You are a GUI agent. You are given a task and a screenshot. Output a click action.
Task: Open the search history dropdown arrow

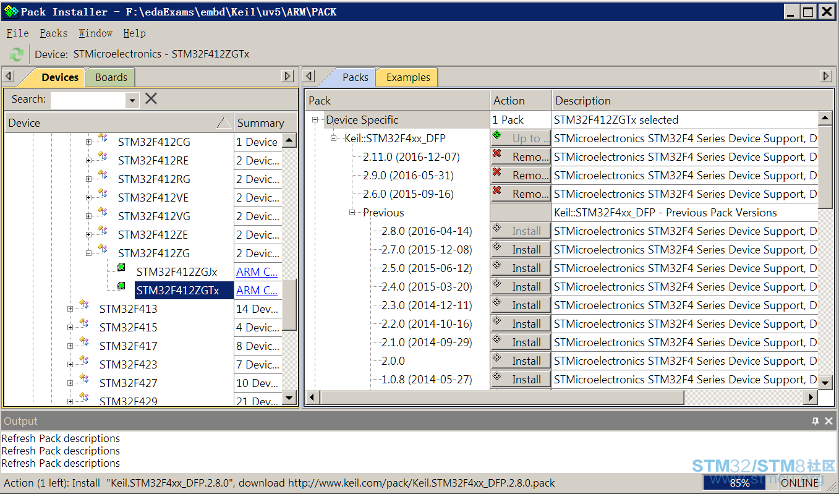pyautogui.click(x=132, y=100)
